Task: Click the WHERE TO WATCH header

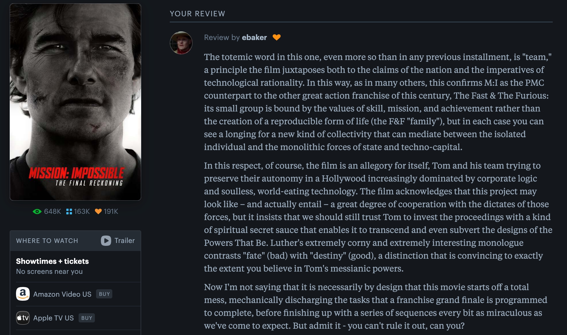Action: point(47,241)
